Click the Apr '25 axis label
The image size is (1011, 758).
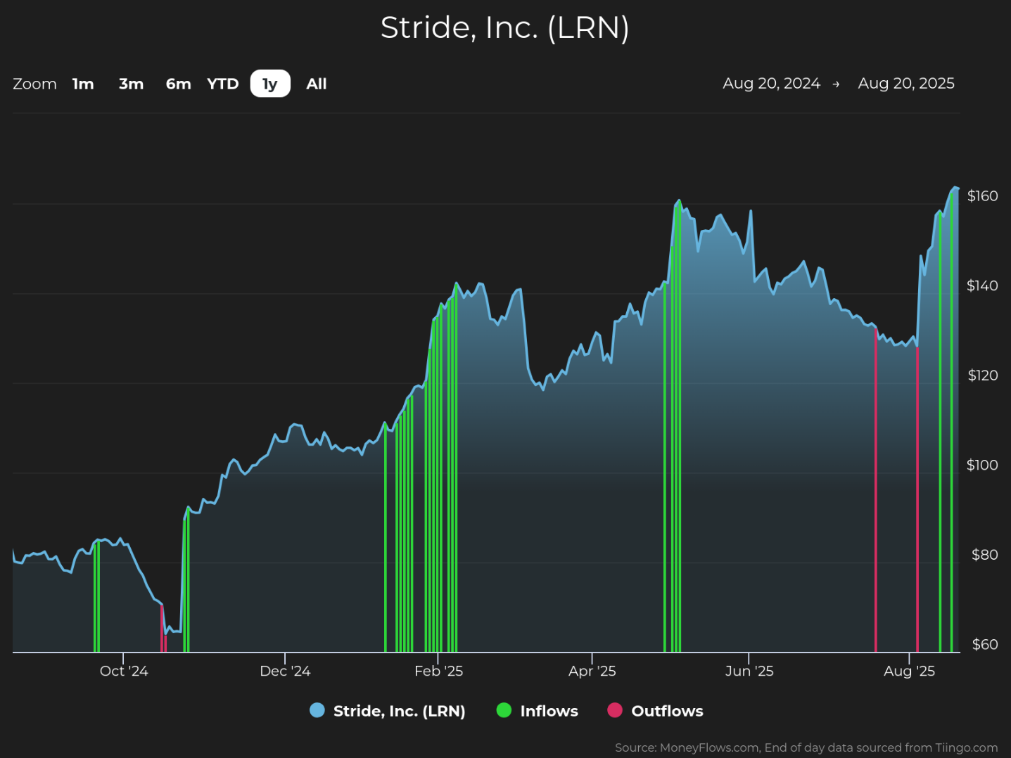click(592, 671)
